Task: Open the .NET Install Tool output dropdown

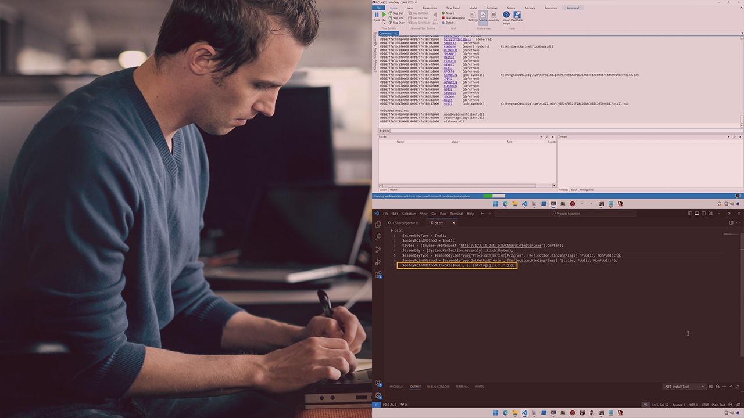Action: tap(685, 387)
